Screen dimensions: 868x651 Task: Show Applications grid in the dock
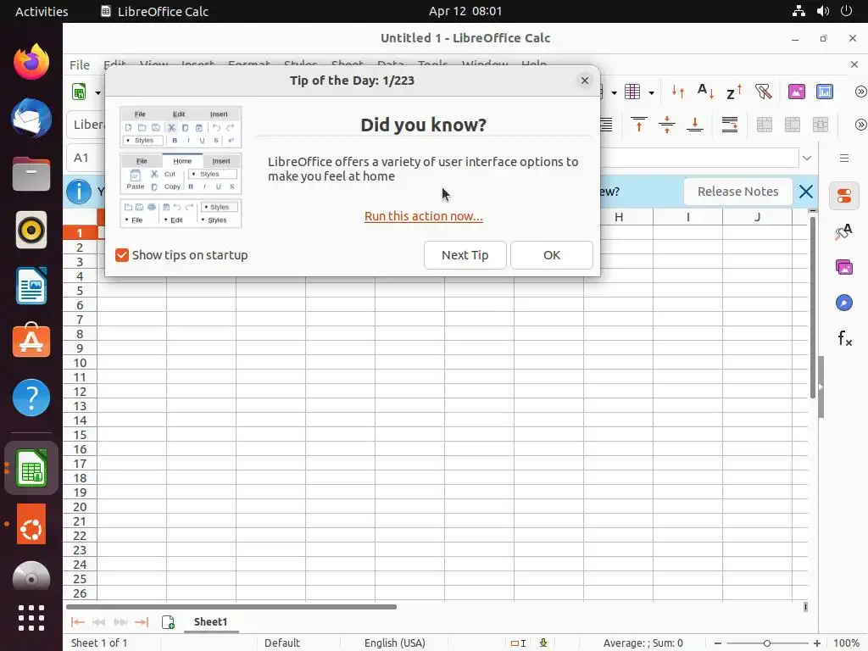pos(31,618)
